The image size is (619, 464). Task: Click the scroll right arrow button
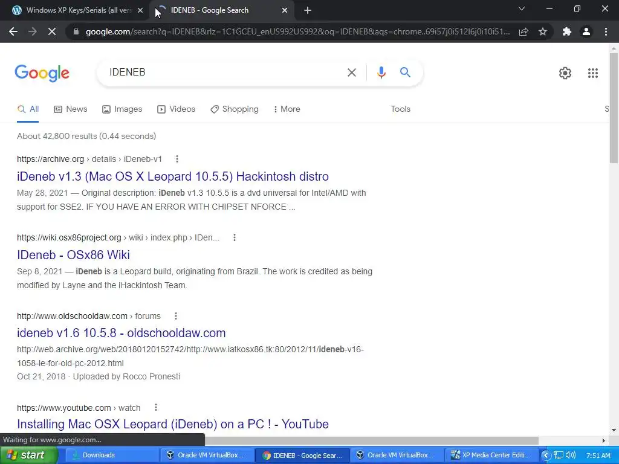click(x=604, y=440)
